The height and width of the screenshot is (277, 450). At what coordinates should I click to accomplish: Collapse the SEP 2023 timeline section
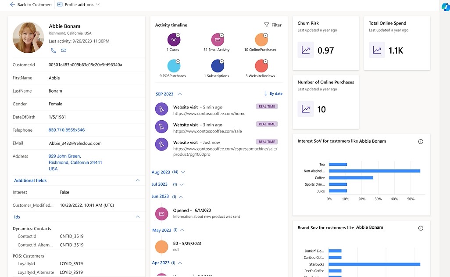[180, 94]
